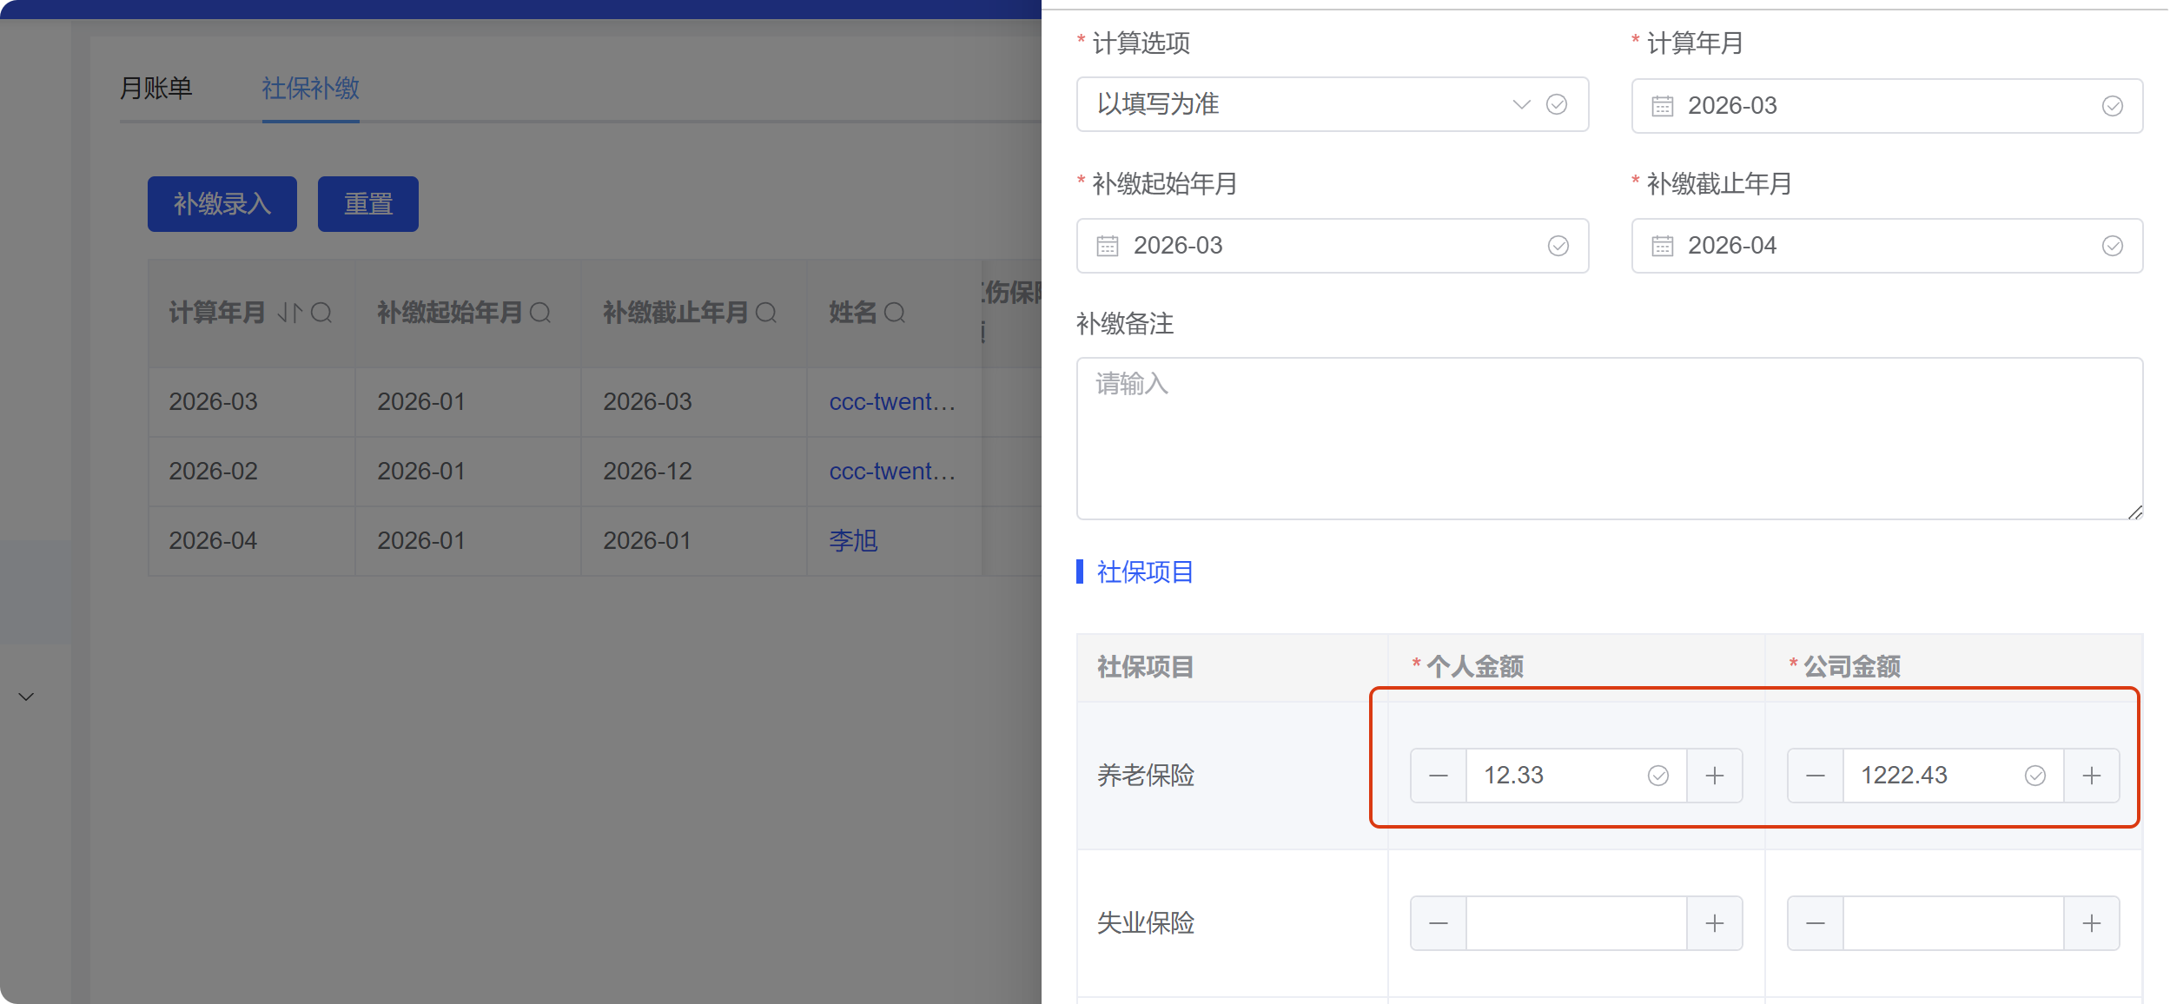Sort table by 计算年月 sort arrows
Viewport: 2170px width, 1004px height.
click(289, 313)
